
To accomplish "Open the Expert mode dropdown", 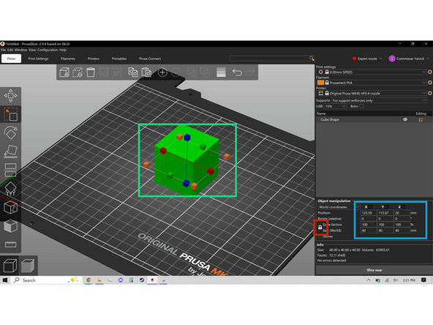I will (368, 59).
